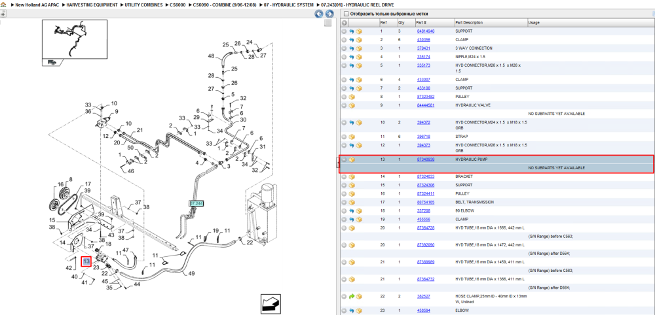Toggle grey select circle for part 84814948
The width and height of the screenshot is (655, 315).
345,31
